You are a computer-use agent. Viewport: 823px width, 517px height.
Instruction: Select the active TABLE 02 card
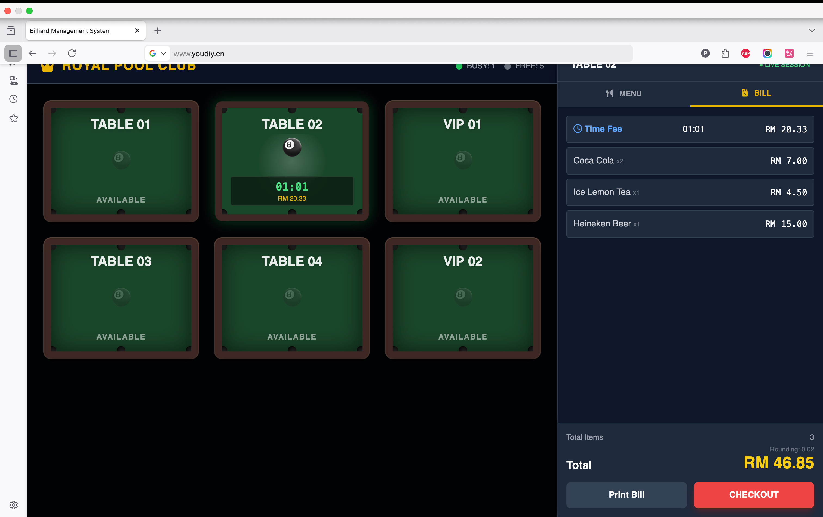tap(291, 161)
